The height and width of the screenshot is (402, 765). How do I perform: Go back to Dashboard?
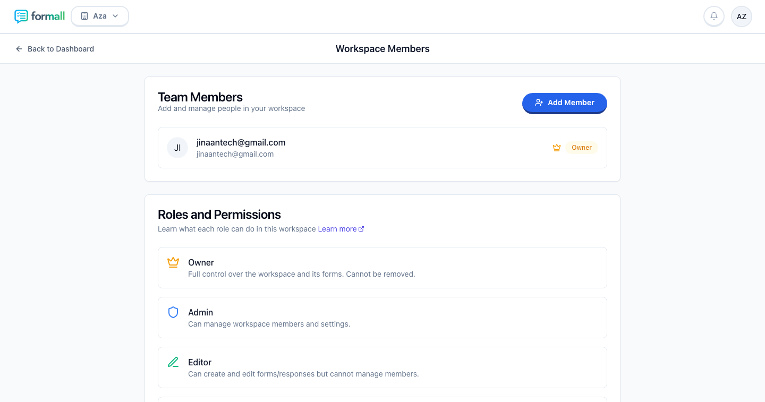[55, 49]
